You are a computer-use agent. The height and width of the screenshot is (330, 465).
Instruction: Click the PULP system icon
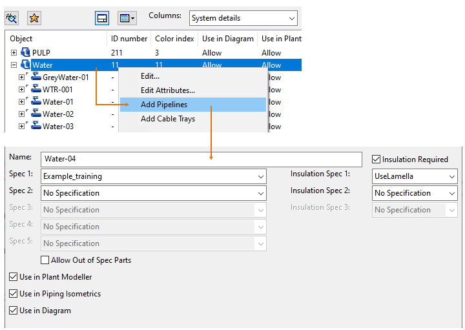[26, 53]
